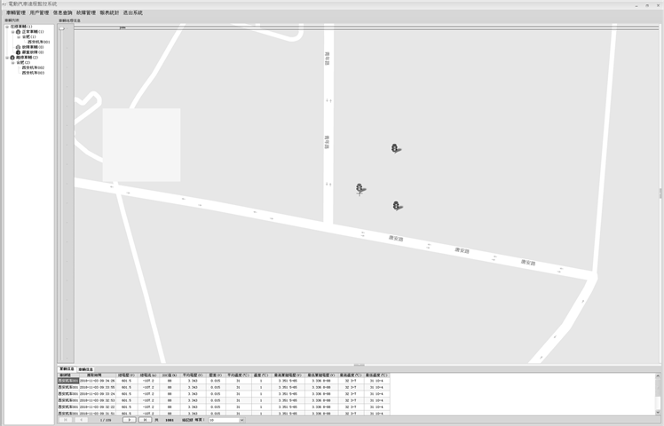Click the 1/109 page indicator text
This screenshot has height=426, width=664.
105,420
